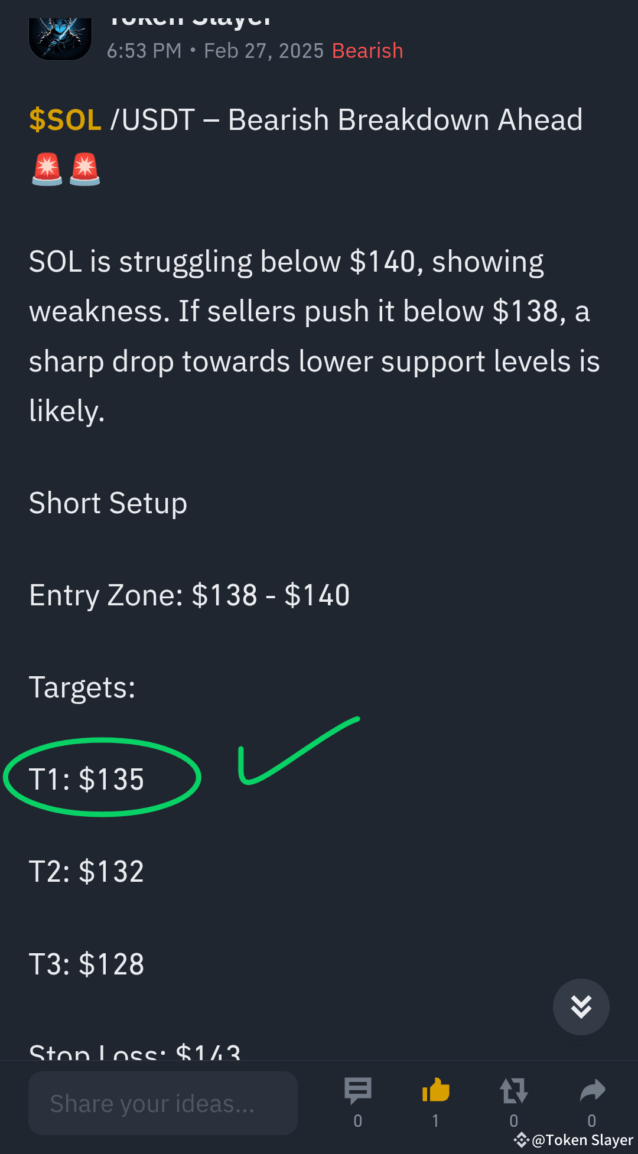Click the Token Slayer username at the top

(x=189, y=15)
